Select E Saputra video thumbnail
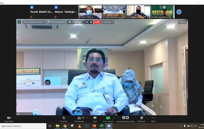The width and height of the screenshot is (204, 129). point(139,12)
